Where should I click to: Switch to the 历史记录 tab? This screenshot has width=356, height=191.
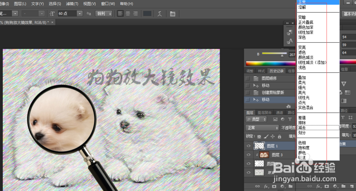point(276,71)
